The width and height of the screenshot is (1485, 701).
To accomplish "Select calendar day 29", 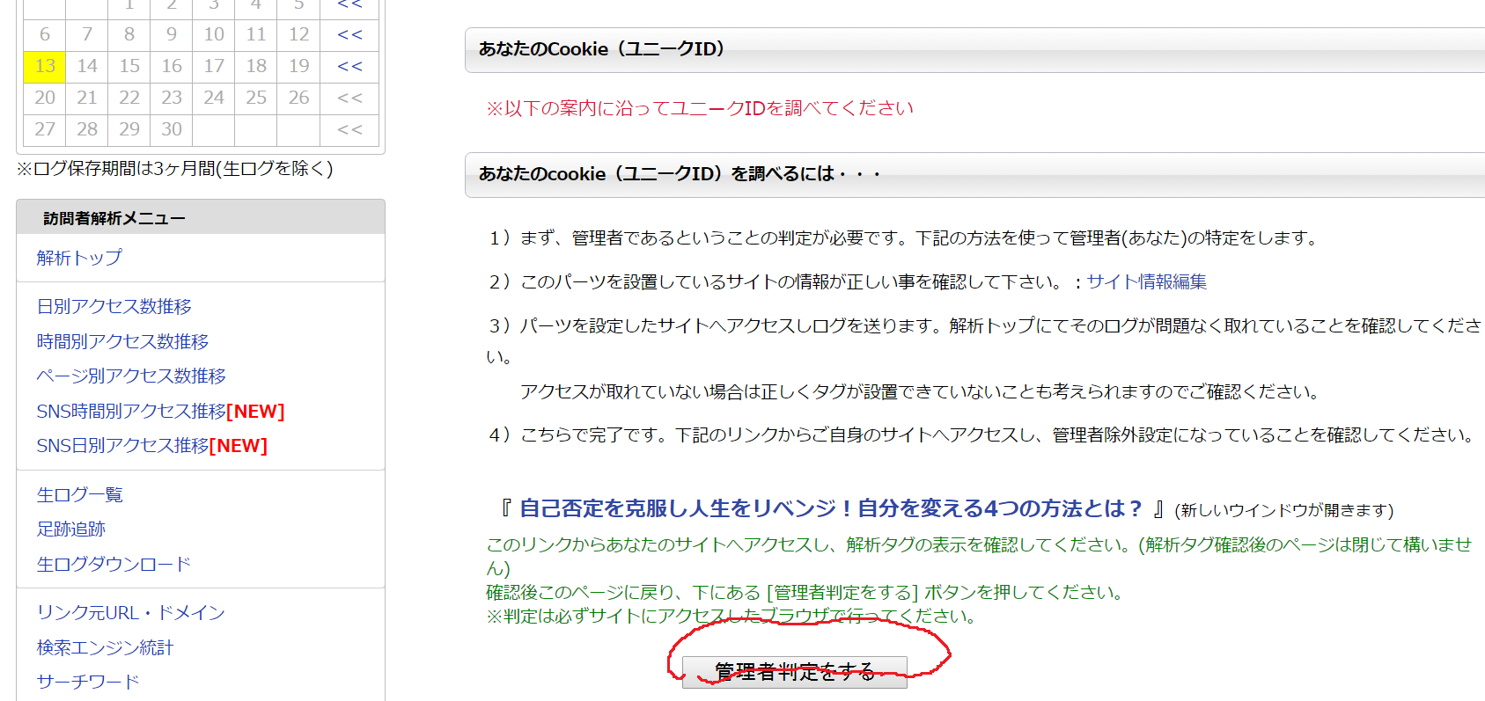I will (x=129, y=129).
